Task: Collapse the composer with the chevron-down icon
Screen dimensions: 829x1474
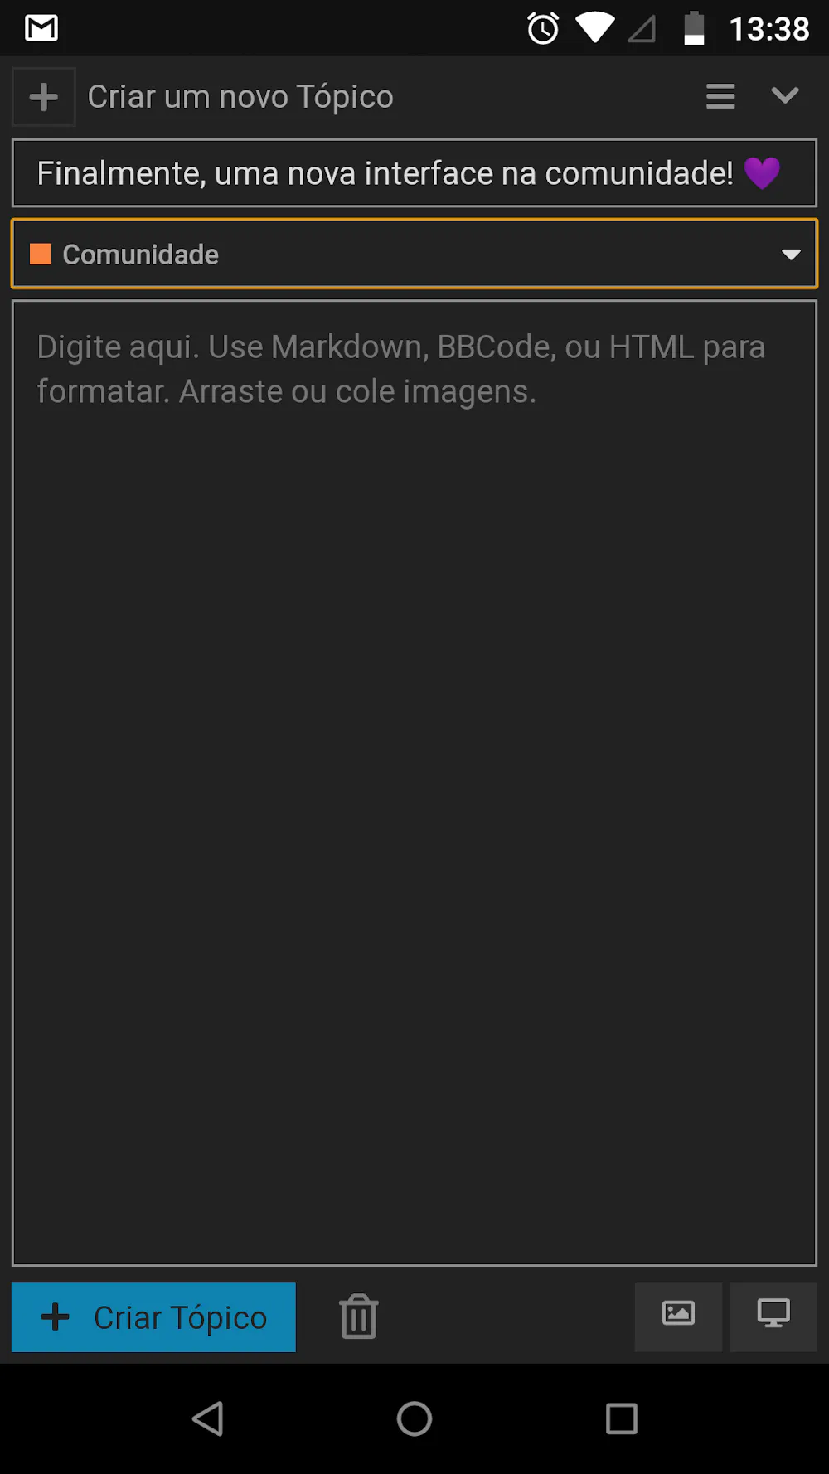Action: (784, 96)
